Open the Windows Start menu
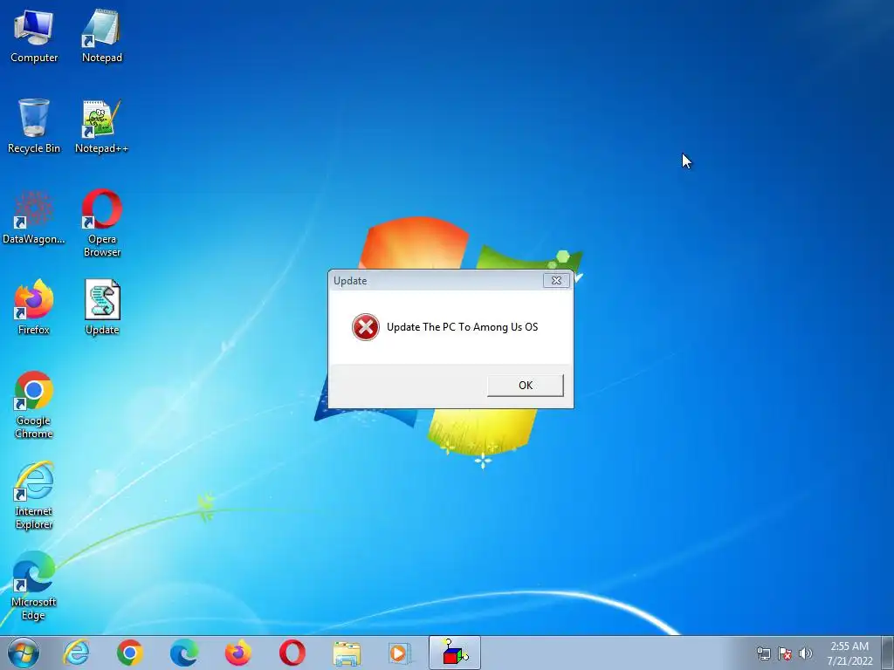 point(23,653)
